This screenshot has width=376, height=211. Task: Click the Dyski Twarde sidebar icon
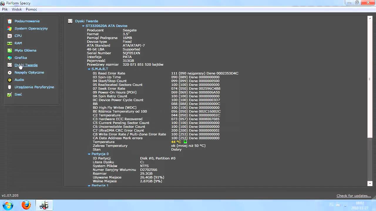10,65
